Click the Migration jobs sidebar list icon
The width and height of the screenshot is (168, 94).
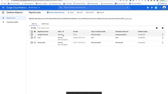(x=3, y=18)
